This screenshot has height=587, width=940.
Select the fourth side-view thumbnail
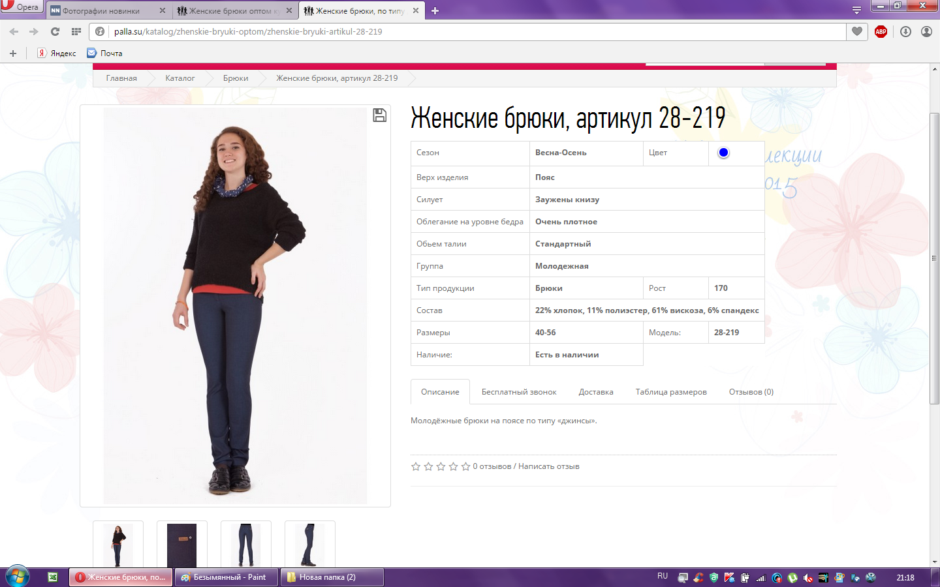(x=310, y=545)
